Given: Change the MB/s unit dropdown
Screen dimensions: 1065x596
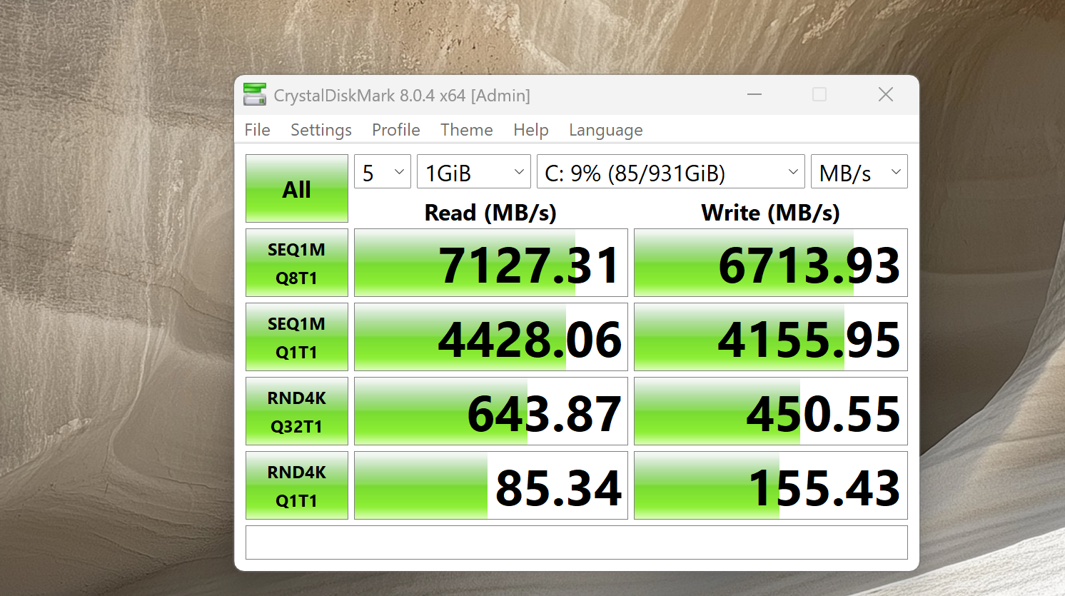Looking at the screenshot, I should click(x=859, y=172).
